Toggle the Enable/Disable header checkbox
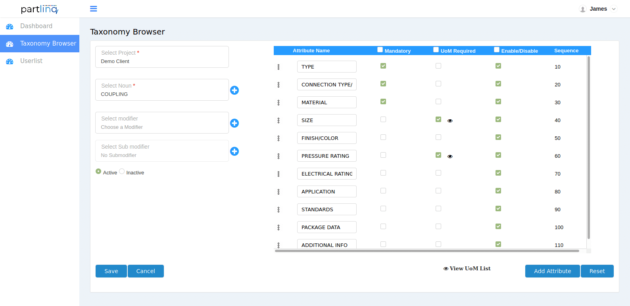This screenshot has height=306, width=630. click(497, 50)
